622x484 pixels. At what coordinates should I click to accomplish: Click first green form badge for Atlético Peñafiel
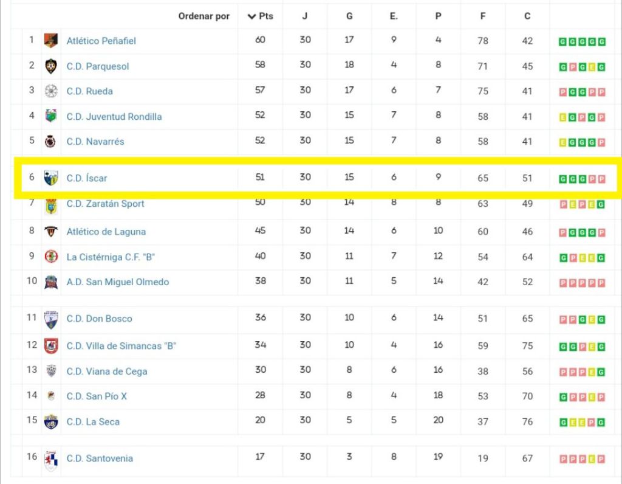[x=563, y=42]
